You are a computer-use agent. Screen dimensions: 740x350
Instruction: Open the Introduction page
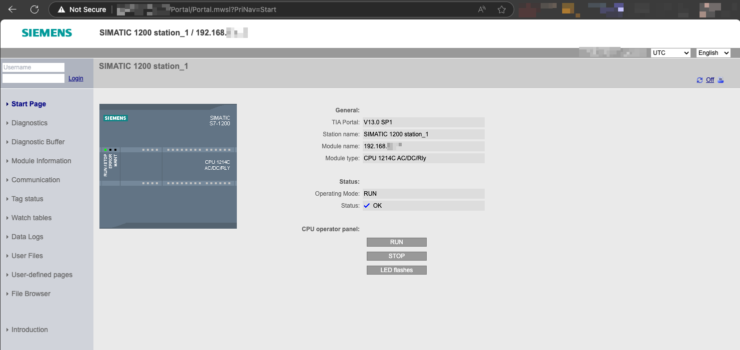point(29,330)
